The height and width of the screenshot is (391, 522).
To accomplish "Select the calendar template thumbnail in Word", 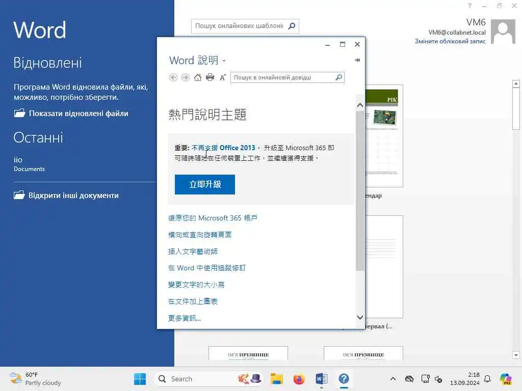I will coord(384,135).
